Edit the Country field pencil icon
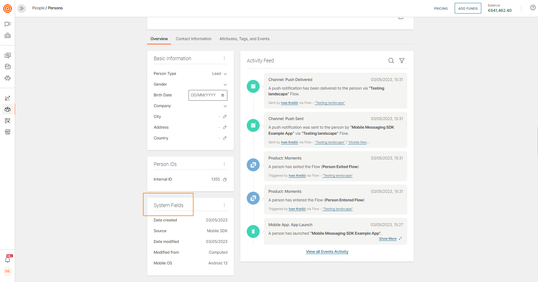Image resolution: width=538 pixels, height=282 pixels. point(225,138)
